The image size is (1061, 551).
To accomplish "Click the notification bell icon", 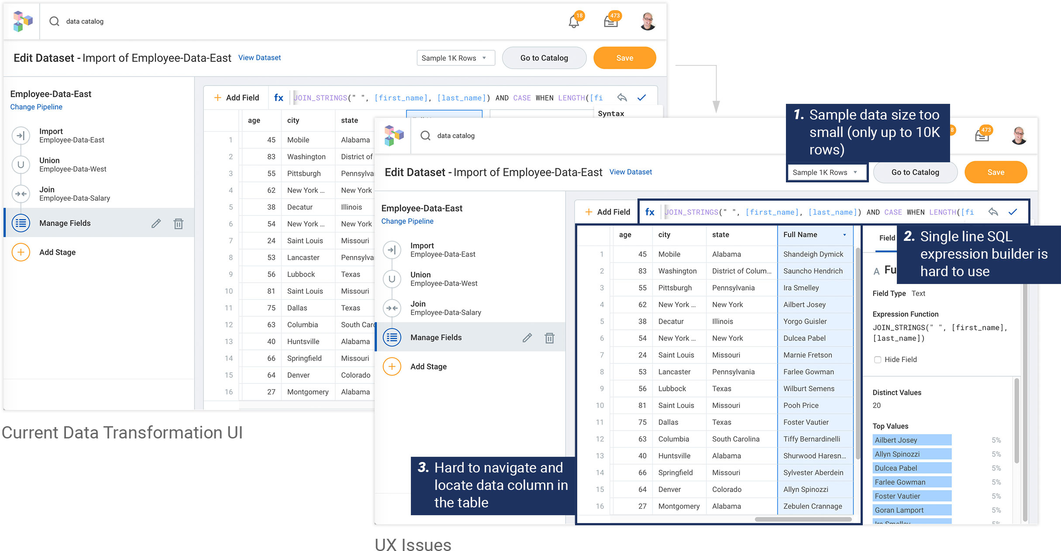I will [x=574, y=21].
